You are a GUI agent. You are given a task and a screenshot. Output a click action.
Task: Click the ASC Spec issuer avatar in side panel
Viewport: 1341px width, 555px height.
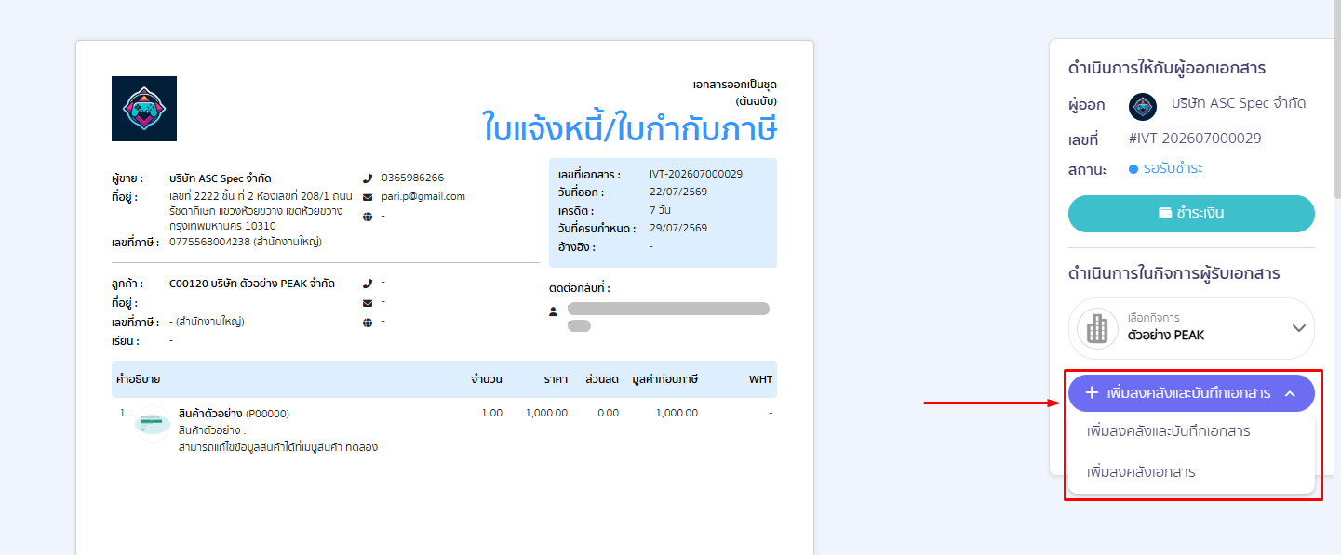tap(1143, 107)
